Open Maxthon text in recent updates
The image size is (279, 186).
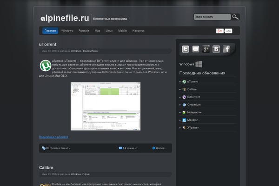193,120
